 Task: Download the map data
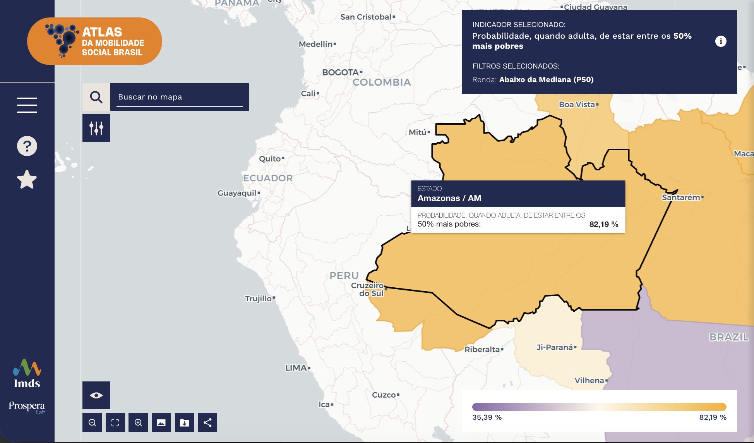pyautogui.click(x=185, y=422)
